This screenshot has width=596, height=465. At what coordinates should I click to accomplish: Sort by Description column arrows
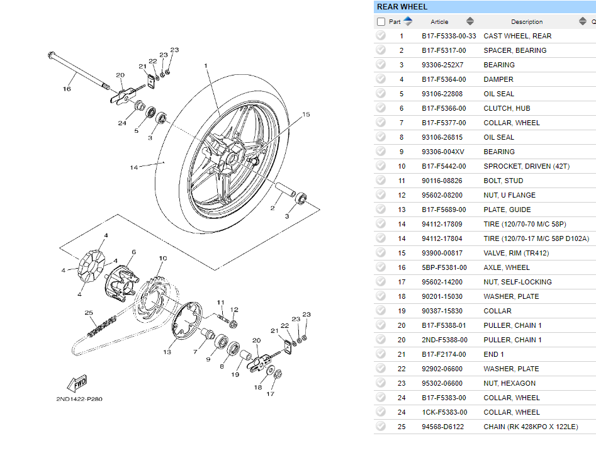pyautogui.click(x=583, y=21)
